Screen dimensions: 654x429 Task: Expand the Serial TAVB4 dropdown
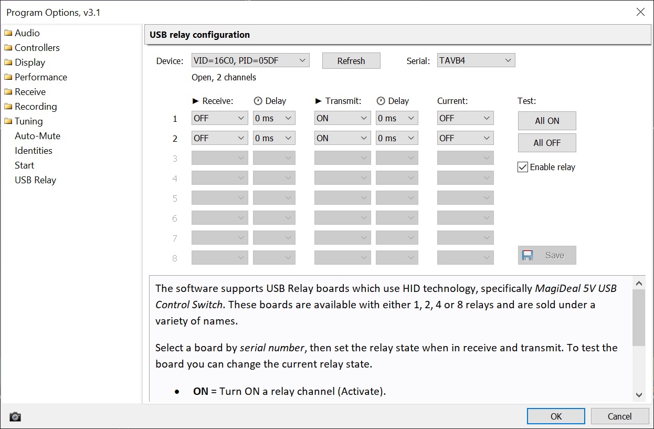point(476,60)
